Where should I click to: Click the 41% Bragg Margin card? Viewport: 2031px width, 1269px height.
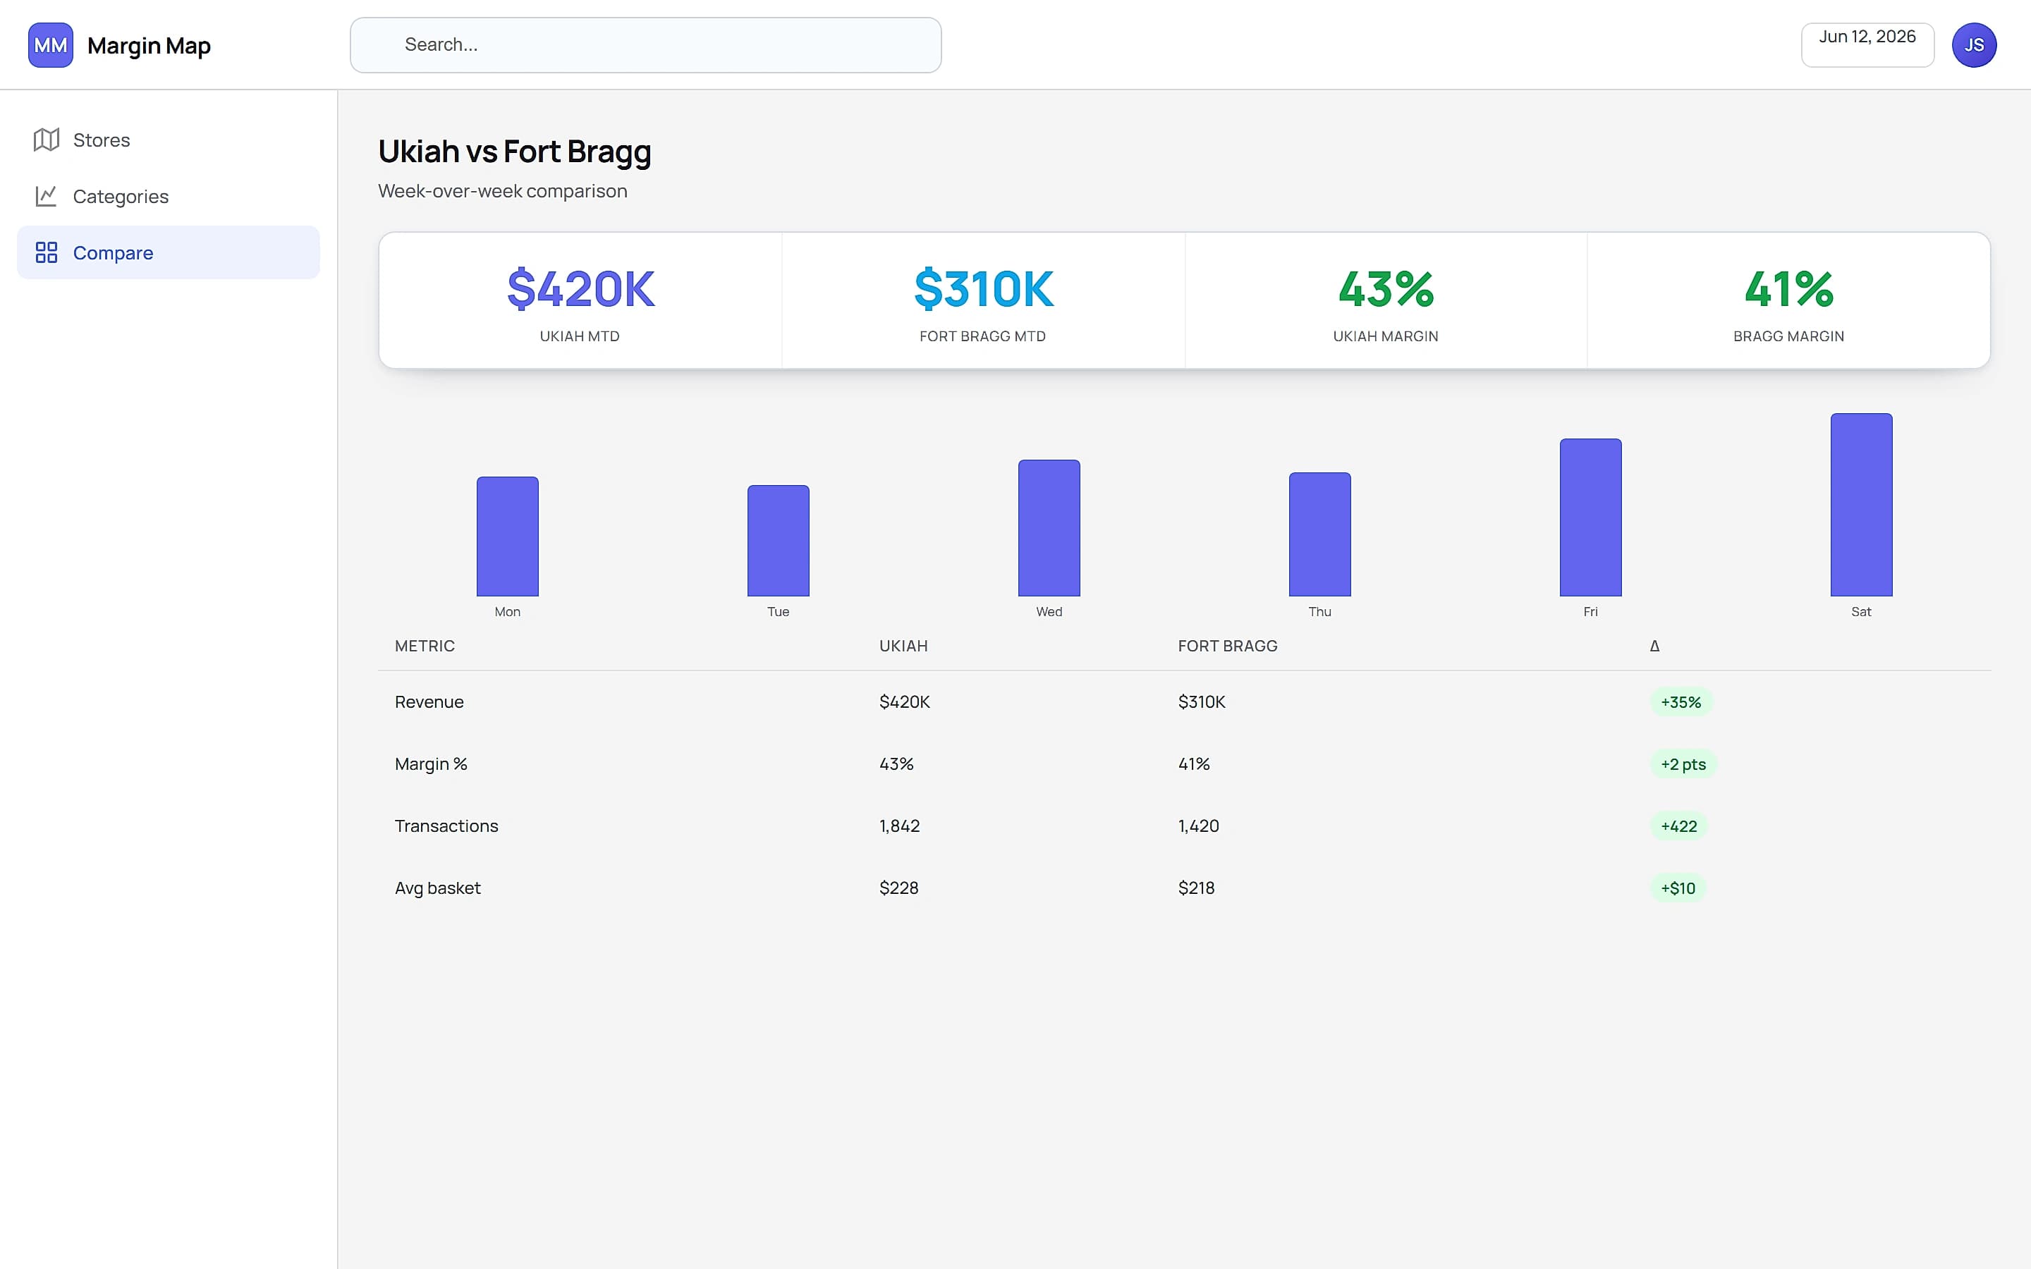pyautogui.click(x=1788, y=300)
